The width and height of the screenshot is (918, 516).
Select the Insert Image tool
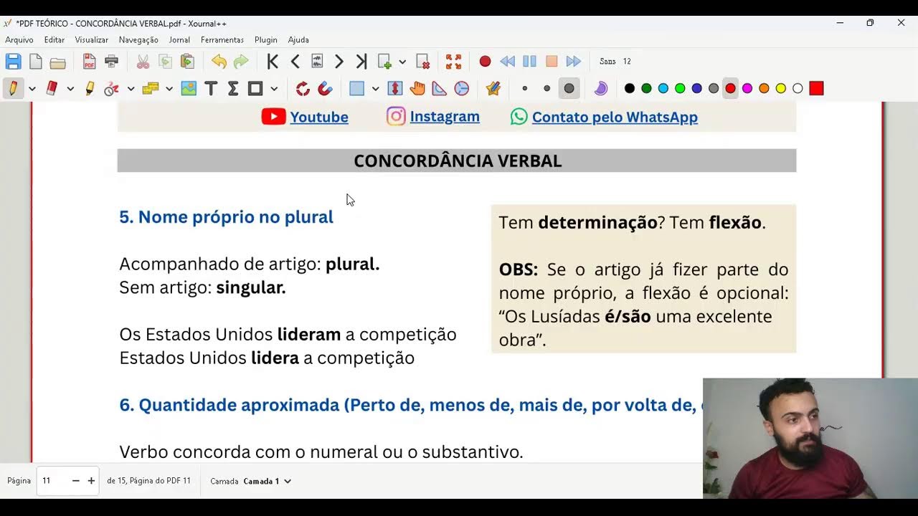(x=189, y=89)
